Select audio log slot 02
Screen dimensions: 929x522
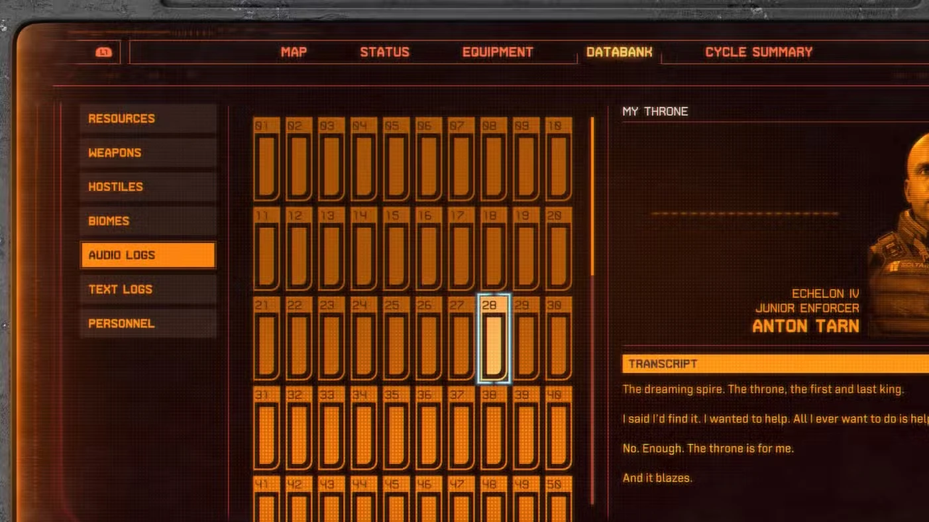(x=298, y=159)
